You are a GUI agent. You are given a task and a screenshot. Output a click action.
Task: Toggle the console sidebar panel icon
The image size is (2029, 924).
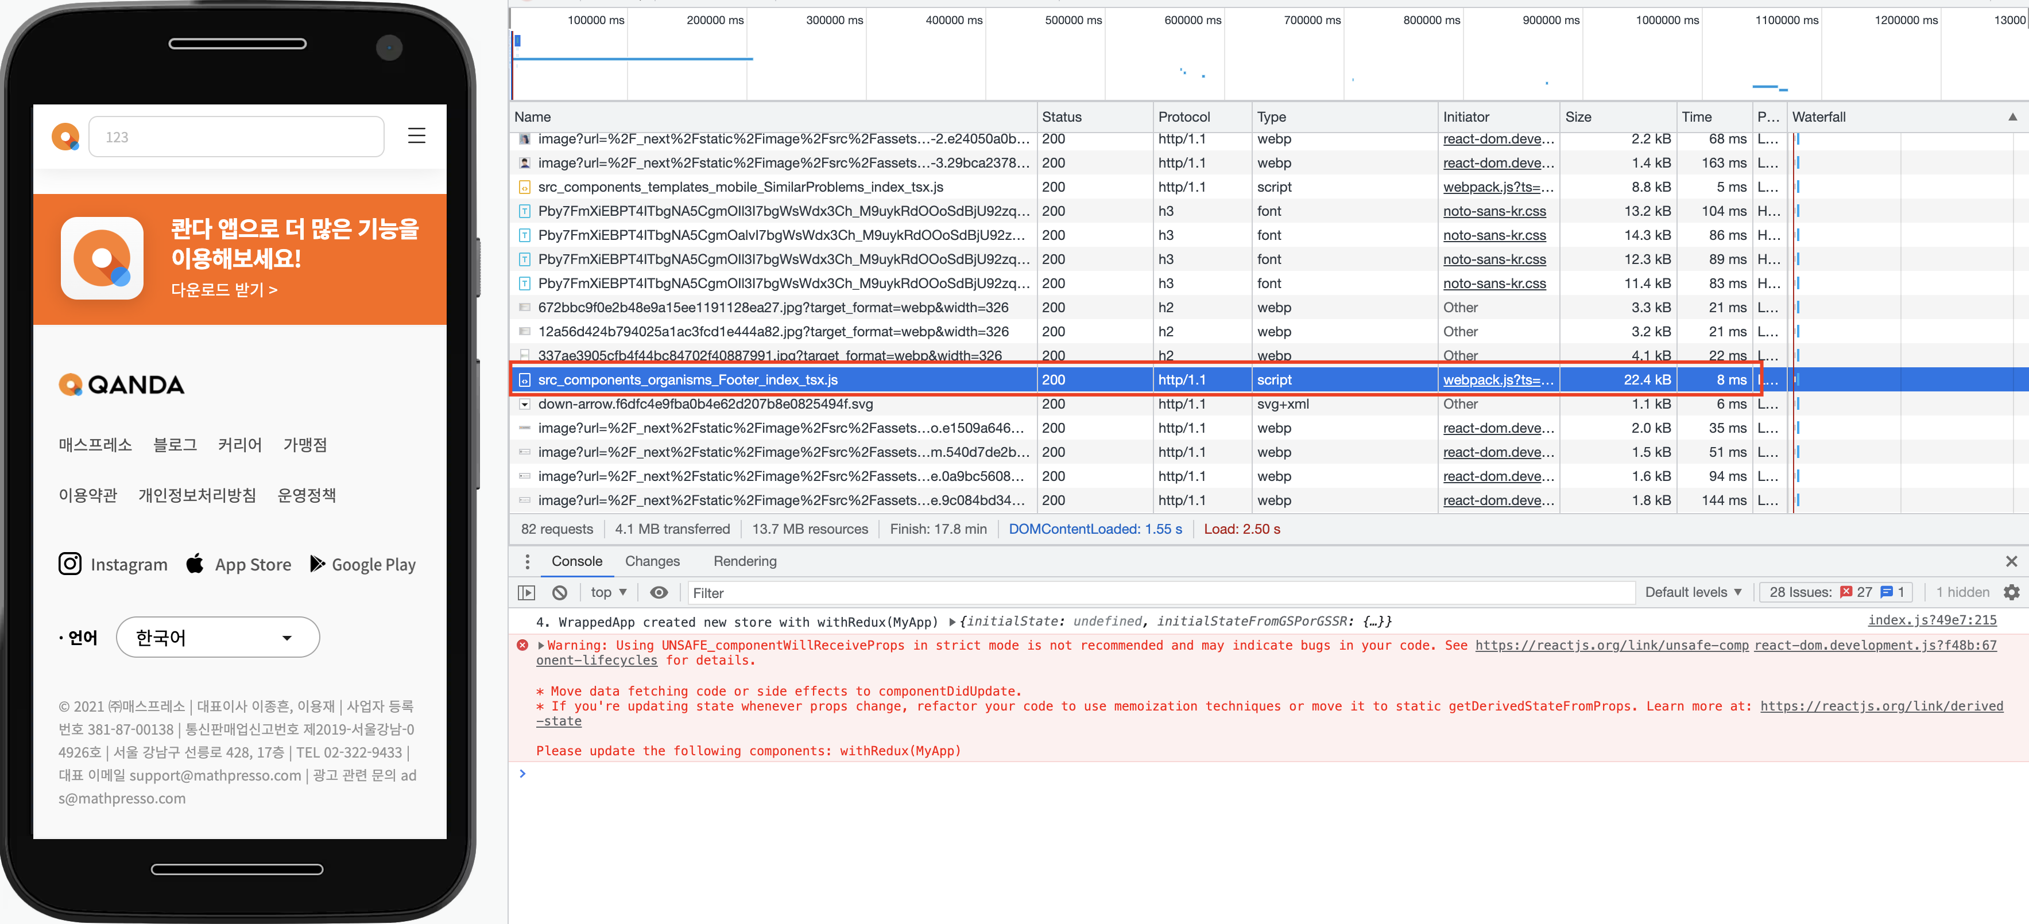(526, 593)
